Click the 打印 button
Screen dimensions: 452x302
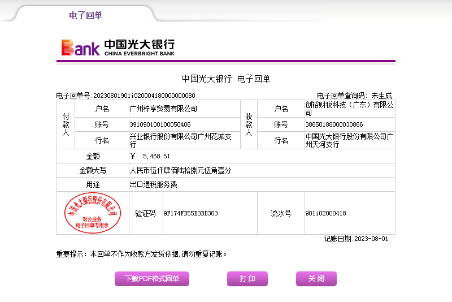pos(247,279)
